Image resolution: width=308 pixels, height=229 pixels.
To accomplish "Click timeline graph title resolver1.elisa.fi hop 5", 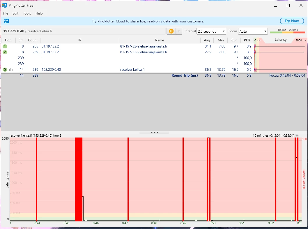I will pos(35,135).
